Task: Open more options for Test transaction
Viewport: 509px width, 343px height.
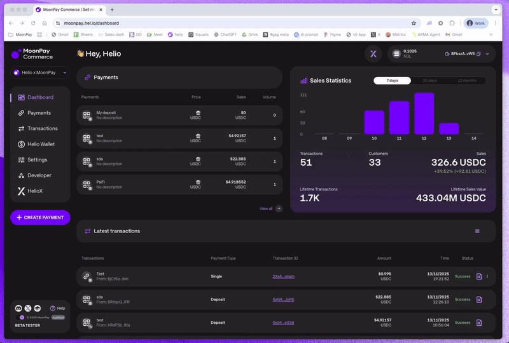Action: tap(487, 276)
